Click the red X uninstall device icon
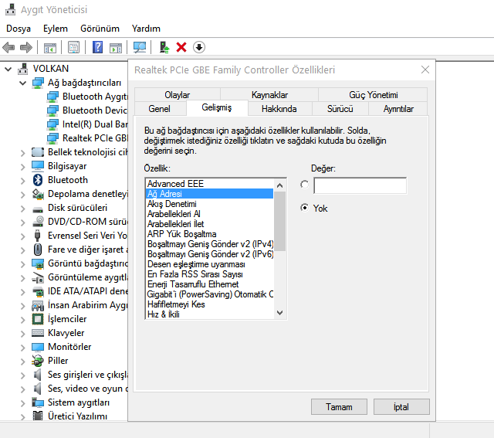The height and width of the screenshot is (438, 494). (181, 47)
